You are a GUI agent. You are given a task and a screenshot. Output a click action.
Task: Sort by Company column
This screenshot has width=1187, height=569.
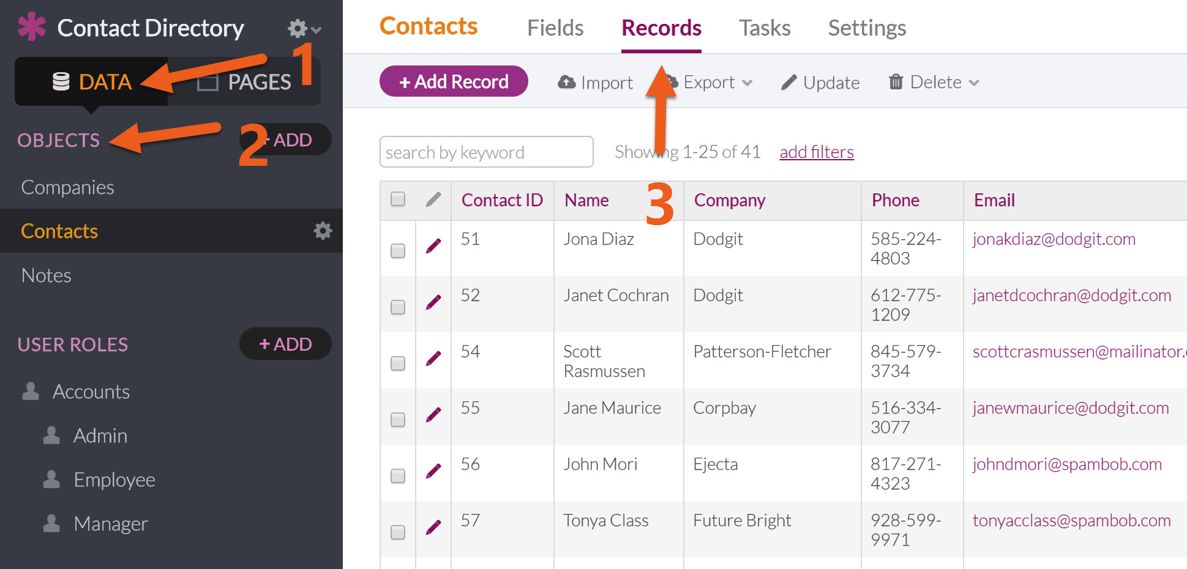[730, 200]
